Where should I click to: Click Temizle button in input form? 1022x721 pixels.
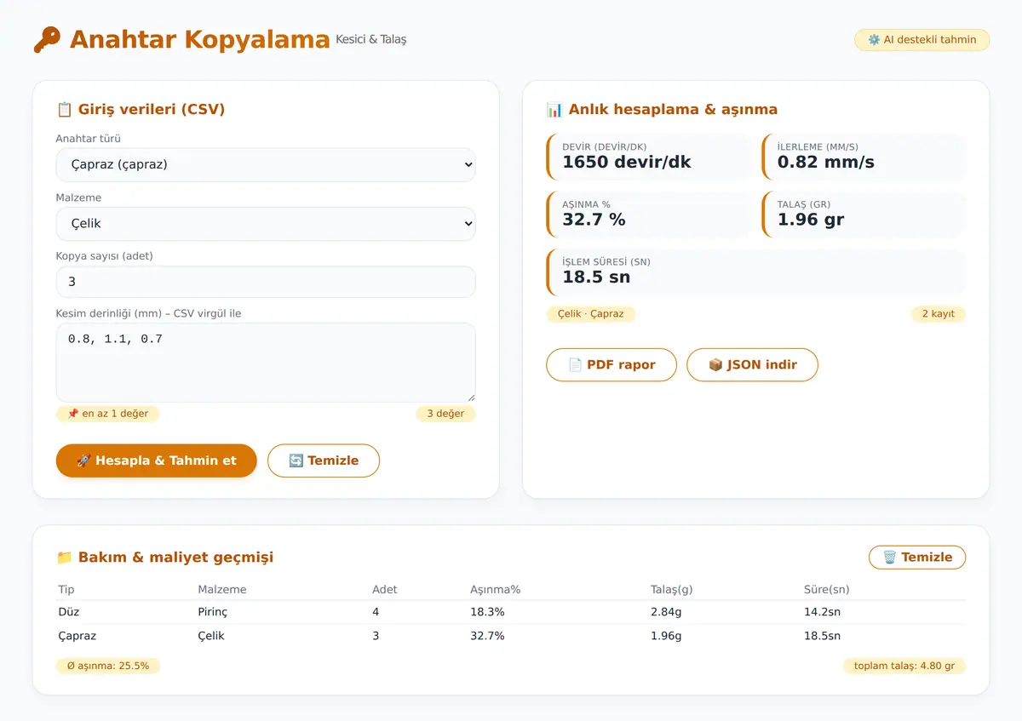click(324, 461)
